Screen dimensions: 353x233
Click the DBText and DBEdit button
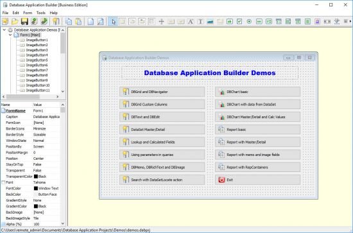coord(162,117)
